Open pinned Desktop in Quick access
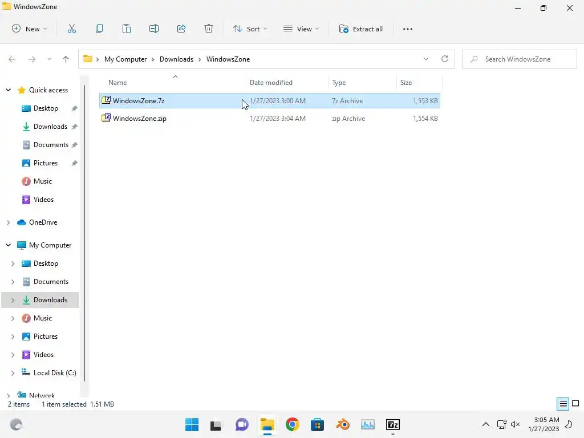The height and width of the screenshot is (438, 584). click(46, 108)
